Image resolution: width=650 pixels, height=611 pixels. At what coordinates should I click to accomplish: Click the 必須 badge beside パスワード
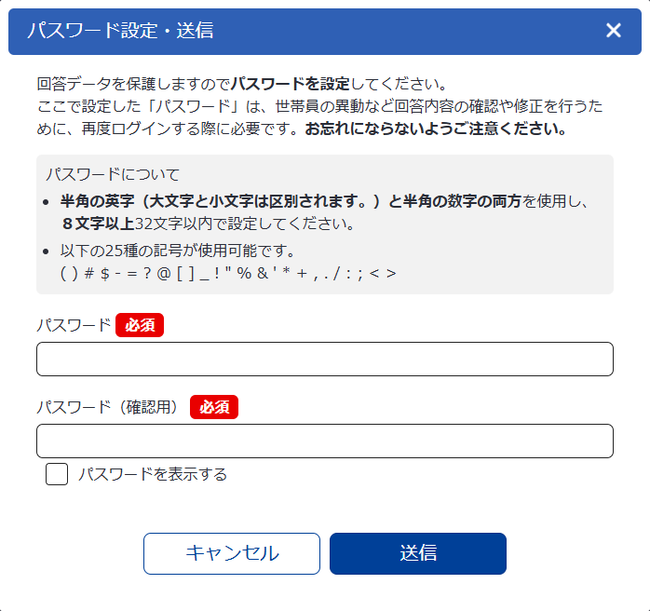coord(140,325)
